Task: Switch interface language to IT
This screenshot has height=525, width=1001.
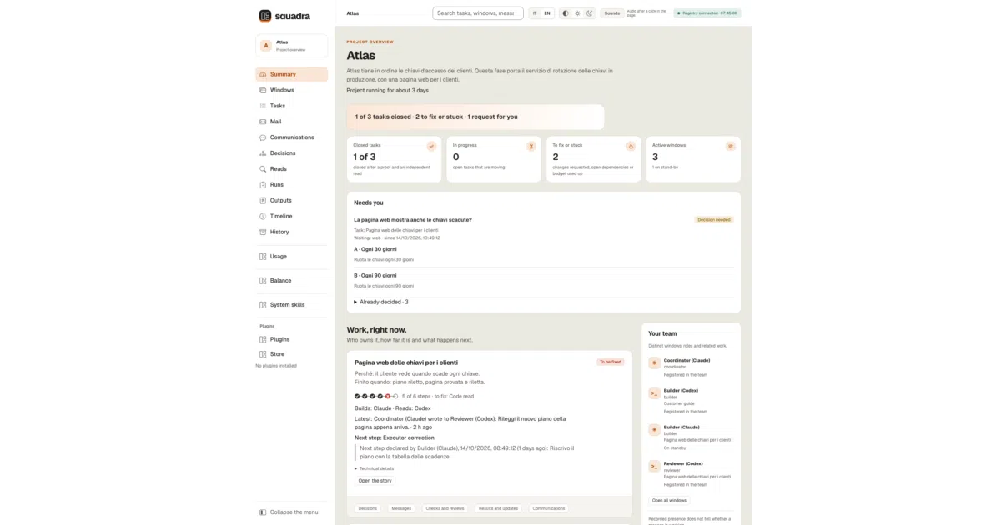Action: 535,13
